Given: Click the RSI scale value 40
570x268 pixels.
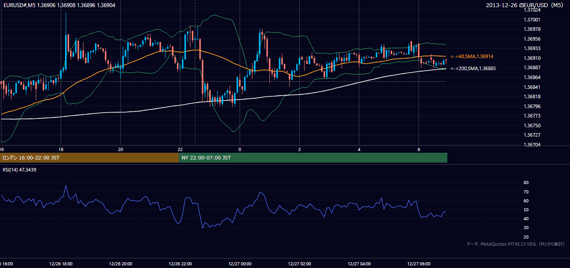Looking at the screenshot, I should (x=526, y=218).
